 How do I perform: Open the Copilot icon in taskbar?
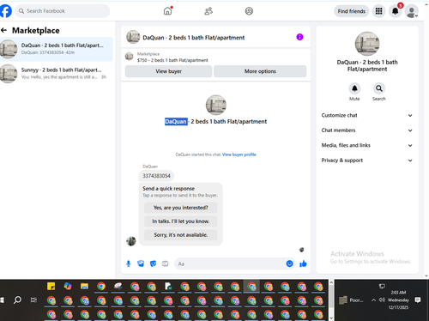pos(68,286)
